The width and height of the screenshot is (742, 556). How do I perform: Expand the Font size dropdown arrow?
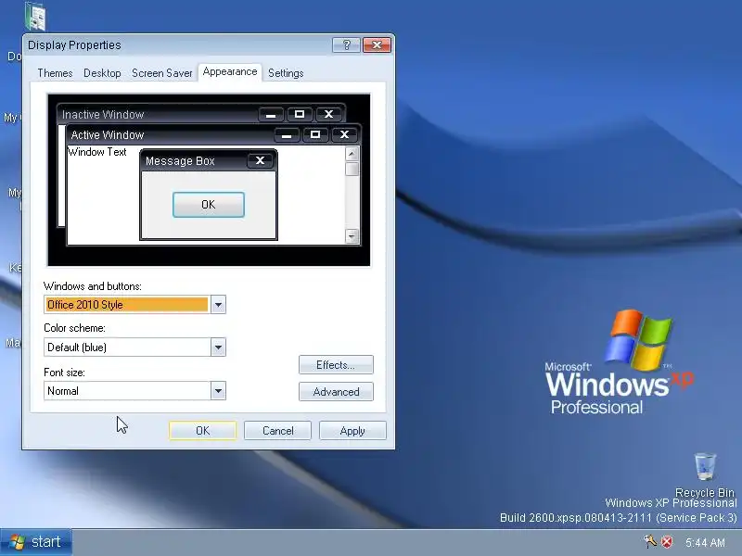click(x=218, y=391)
